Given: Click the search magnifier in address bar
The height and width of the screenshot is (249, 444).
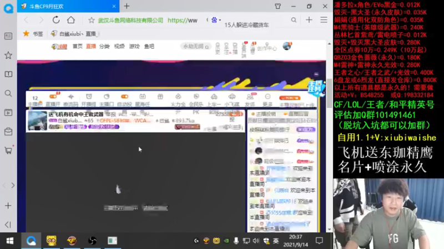Looking at the screenshot, I should click(x=294, y=20).
